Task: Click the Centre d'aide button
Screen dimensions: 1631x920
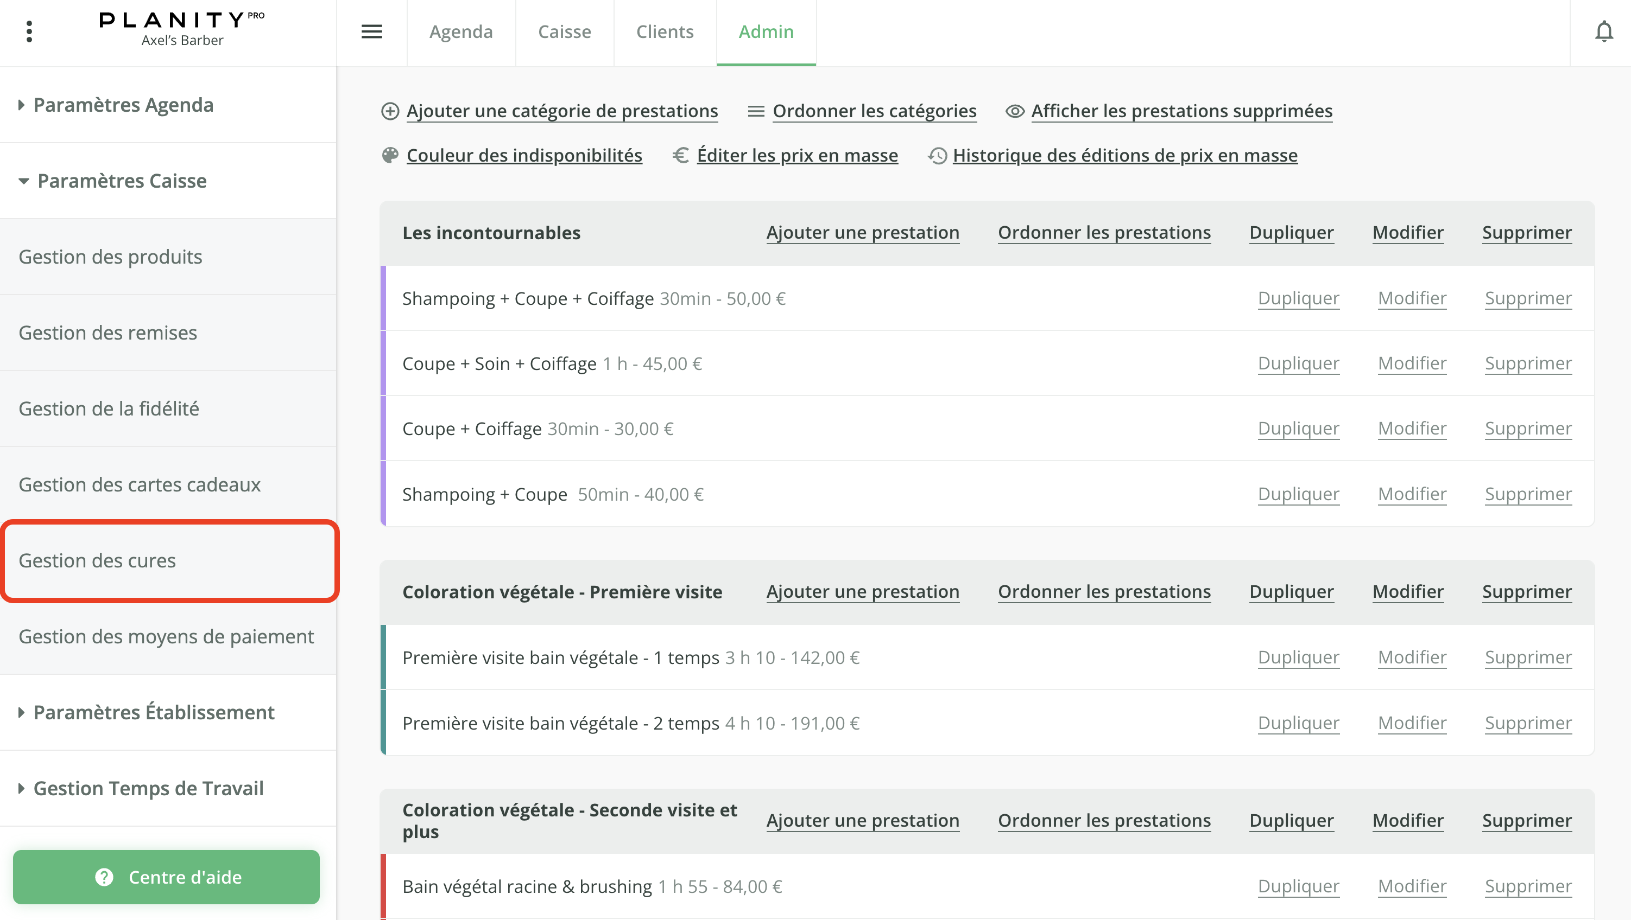Action: [x=167, y=877]
